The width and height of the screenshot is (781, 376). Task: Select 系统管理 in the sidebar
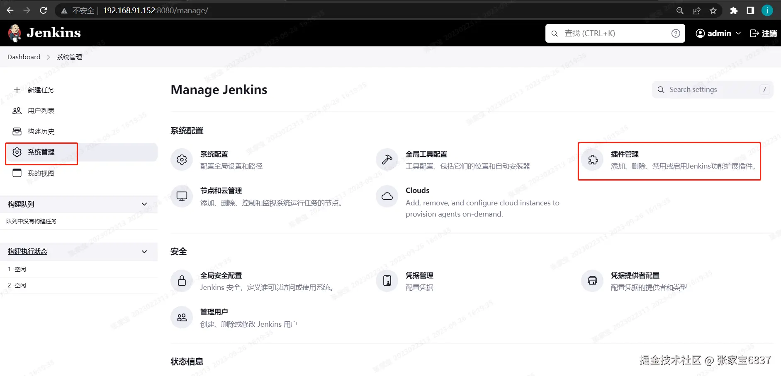(81, 152)
